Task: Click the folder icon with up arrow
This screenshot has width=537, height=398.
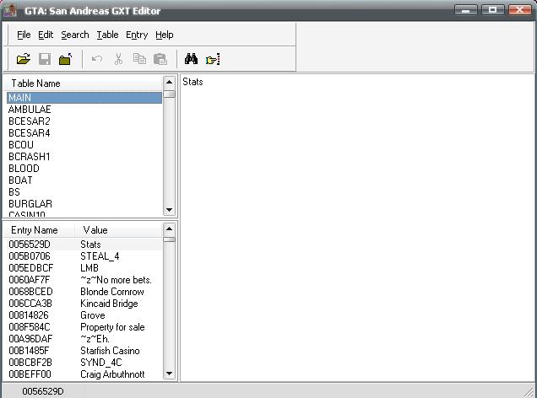Action: (65, 59)
